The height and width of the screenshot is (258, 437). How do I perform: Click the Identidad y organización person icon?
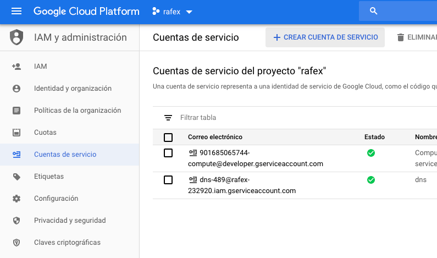click(16, 89)
